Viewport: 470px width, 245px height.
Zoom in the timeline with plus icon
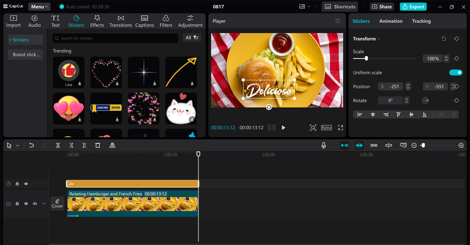coord(461,145)
